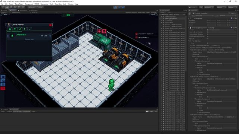This screenshot has width=239, height=134.
Task: Open the Starmancer menu
Action: click(44, 4)
